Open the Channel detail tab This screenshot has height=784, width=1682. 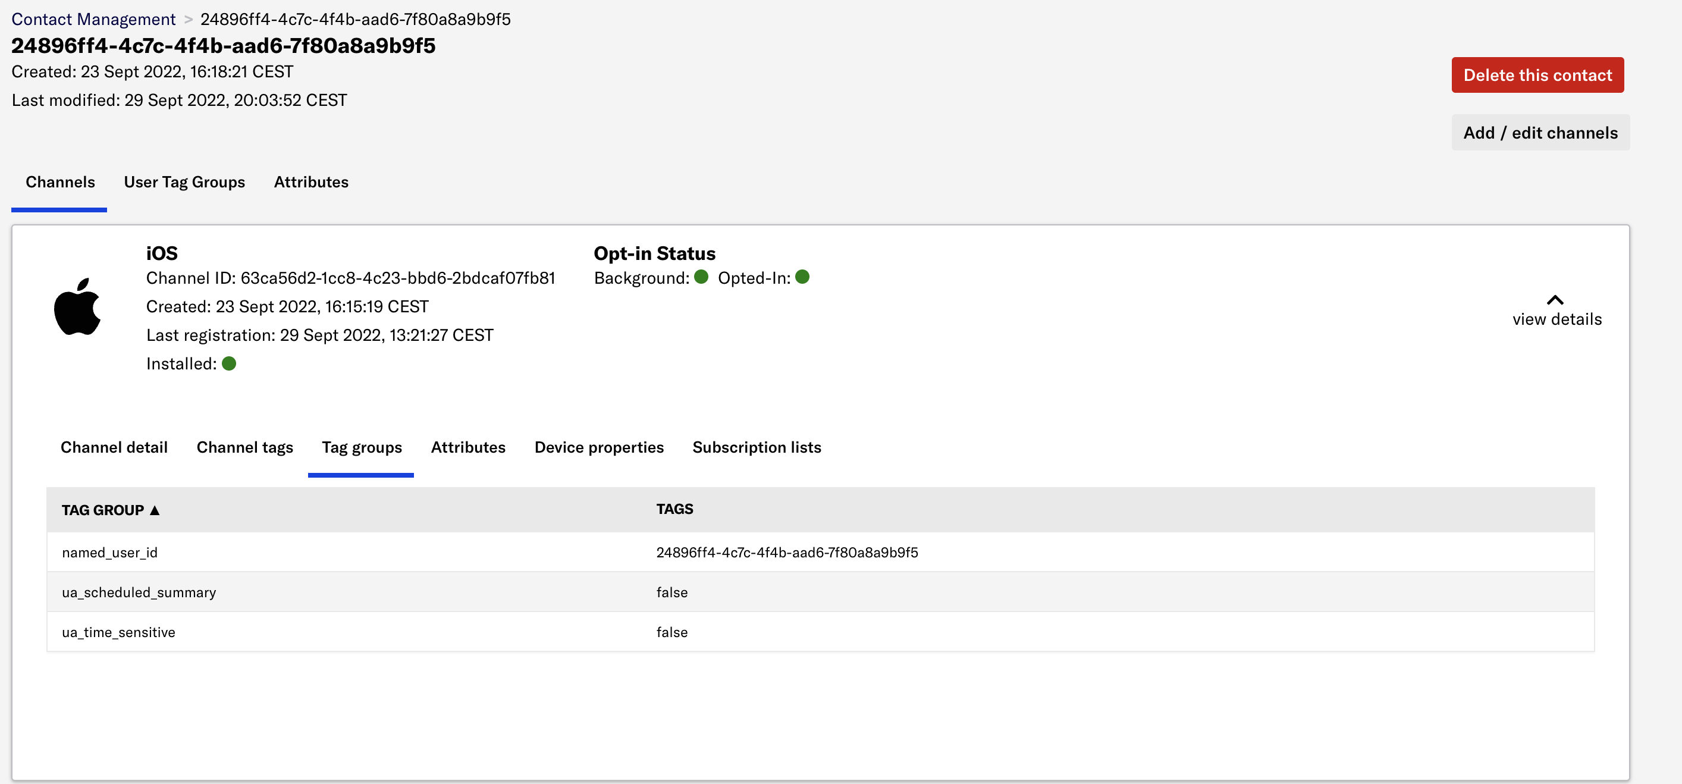(x=114, y=447)
